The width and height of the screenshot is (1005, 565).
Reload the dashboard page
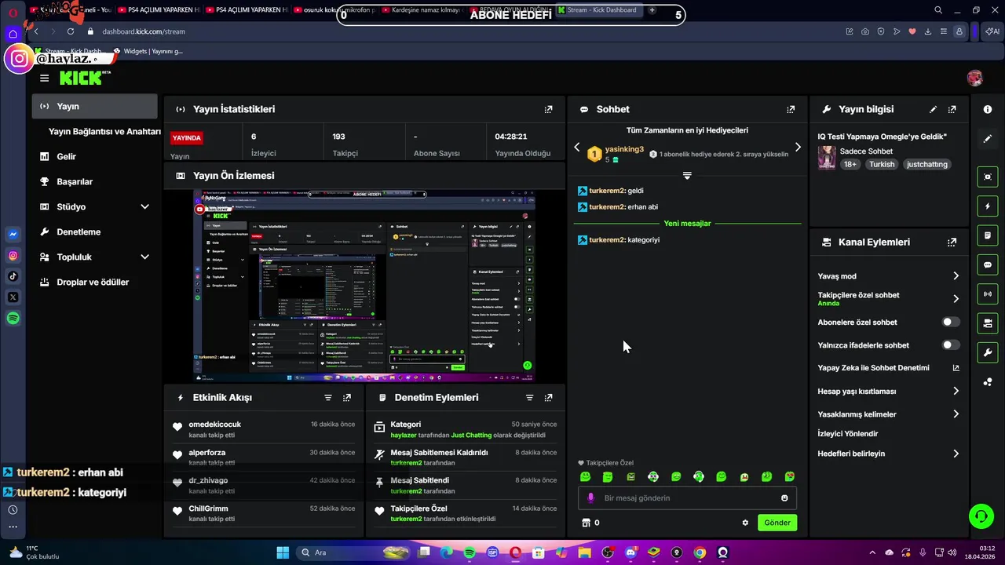click(71, 31)
